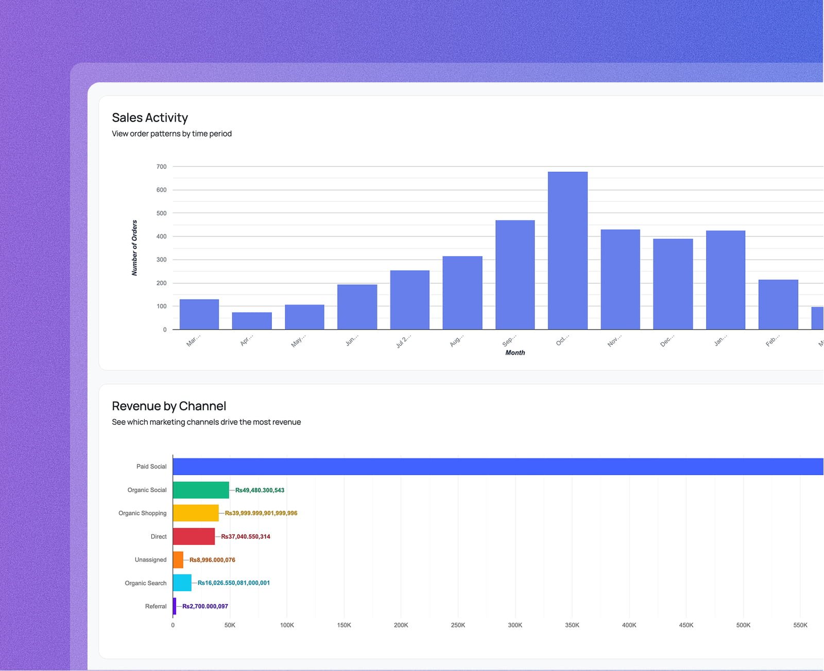
Task: Click the blue Paid Social revenue bar
Action: click(x=463, y=466)
